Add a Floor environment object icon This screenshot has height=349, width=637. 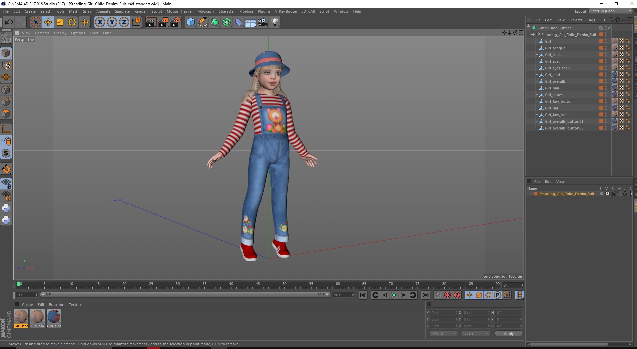coord(250,22)
